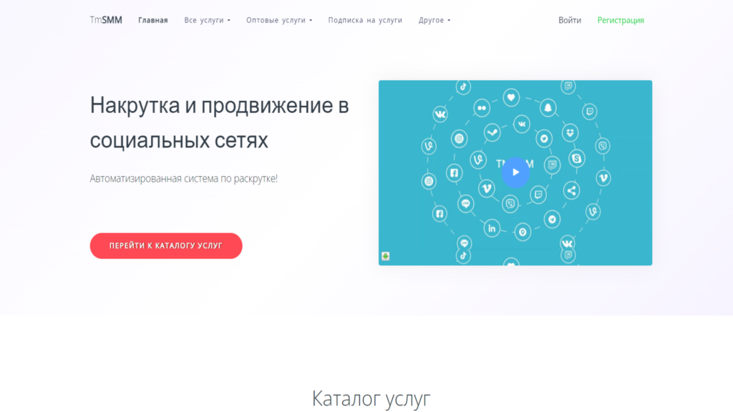Click the Перейти к каталогу услуг button
This screenshot has height=412, width=733.
pyautogui.click(x=166, y=246)
